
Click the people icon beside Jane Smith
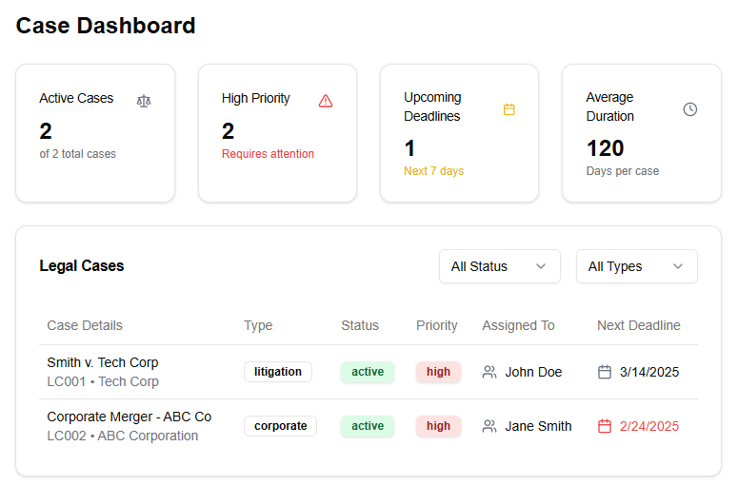[x=489, y=426]
